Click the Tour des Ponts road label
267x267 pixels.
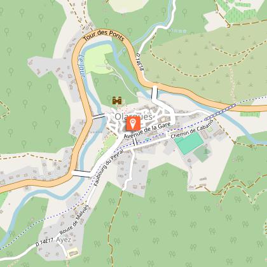pyautogui.click(x=104, y=36)
